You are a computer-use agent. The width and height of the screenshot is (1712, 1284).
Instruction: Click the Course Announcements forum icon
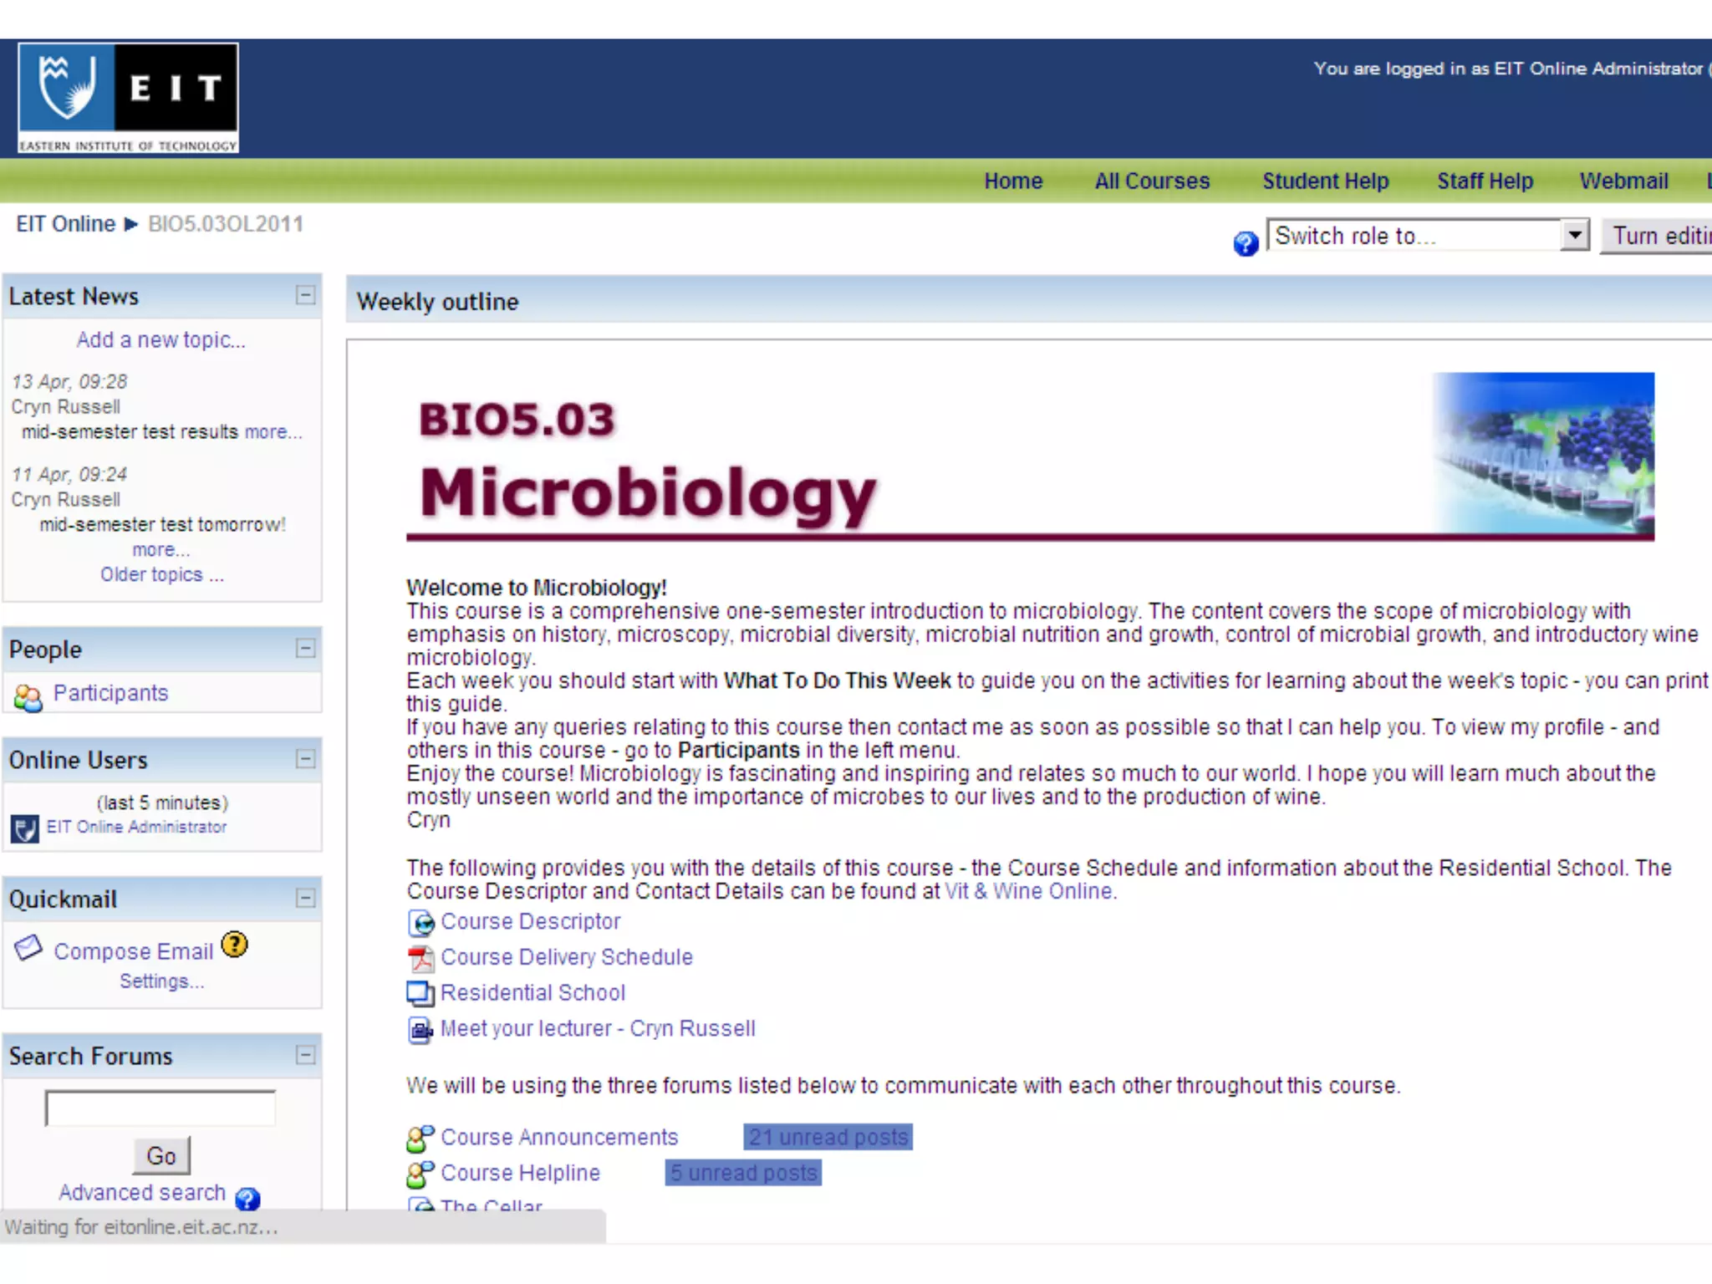pos(420,1138)
